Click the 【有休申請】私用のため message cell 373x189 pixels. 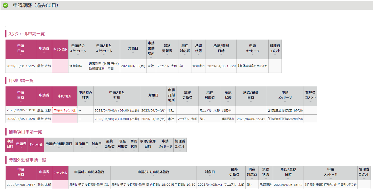pyautogui.click(x=252, y=66)
